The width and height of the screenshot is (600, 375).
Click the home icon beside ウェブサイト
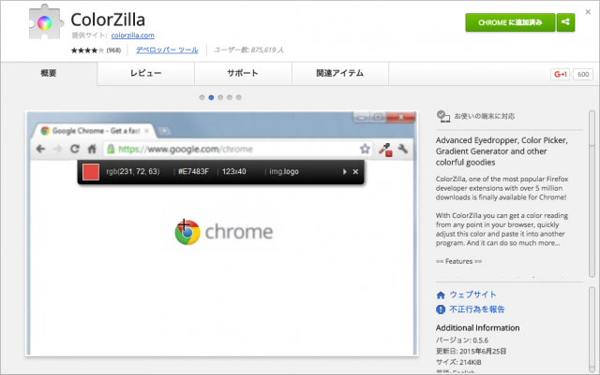(x=441, y=295)
